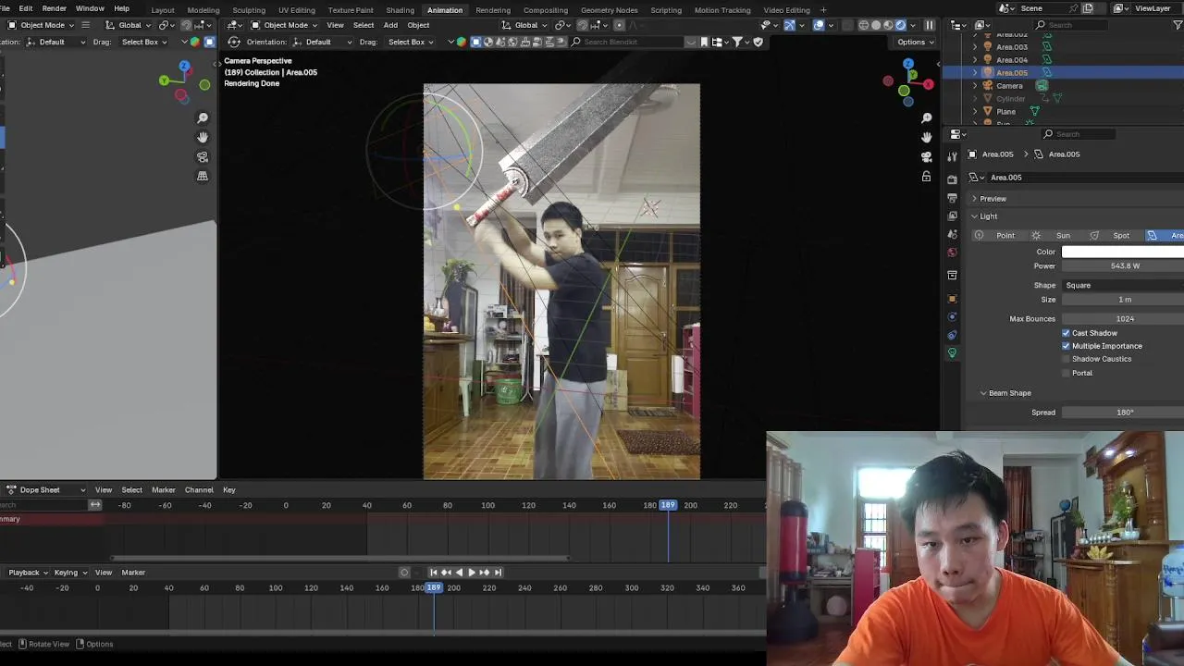
Task: Switch to the Rendering workspace tab
Action: pyautogui.click(x=493, y=10)
